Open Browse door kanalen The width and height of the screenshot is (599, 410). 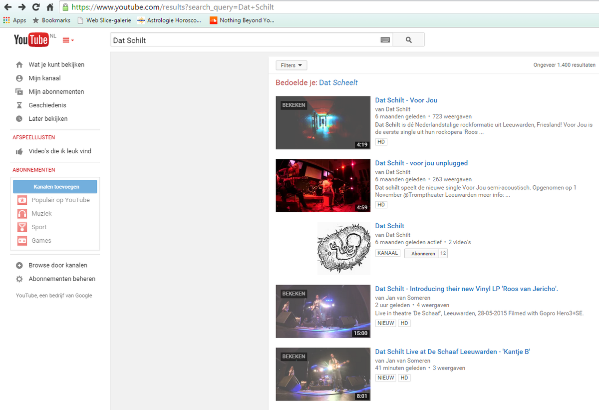(x=58, y=266)
